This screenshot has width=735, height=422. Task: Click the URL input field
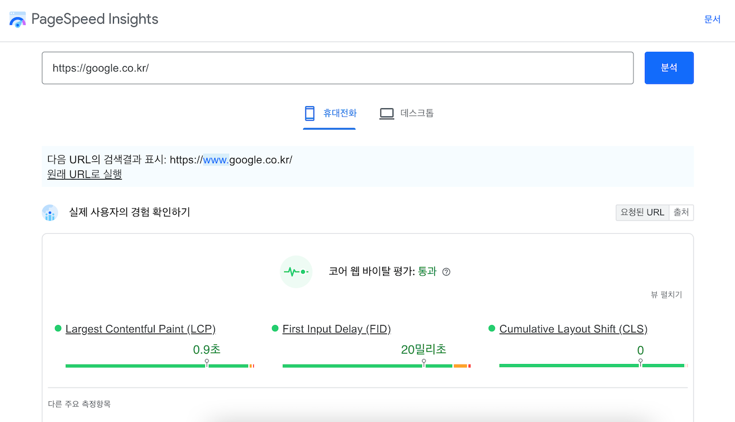[338, 68]
